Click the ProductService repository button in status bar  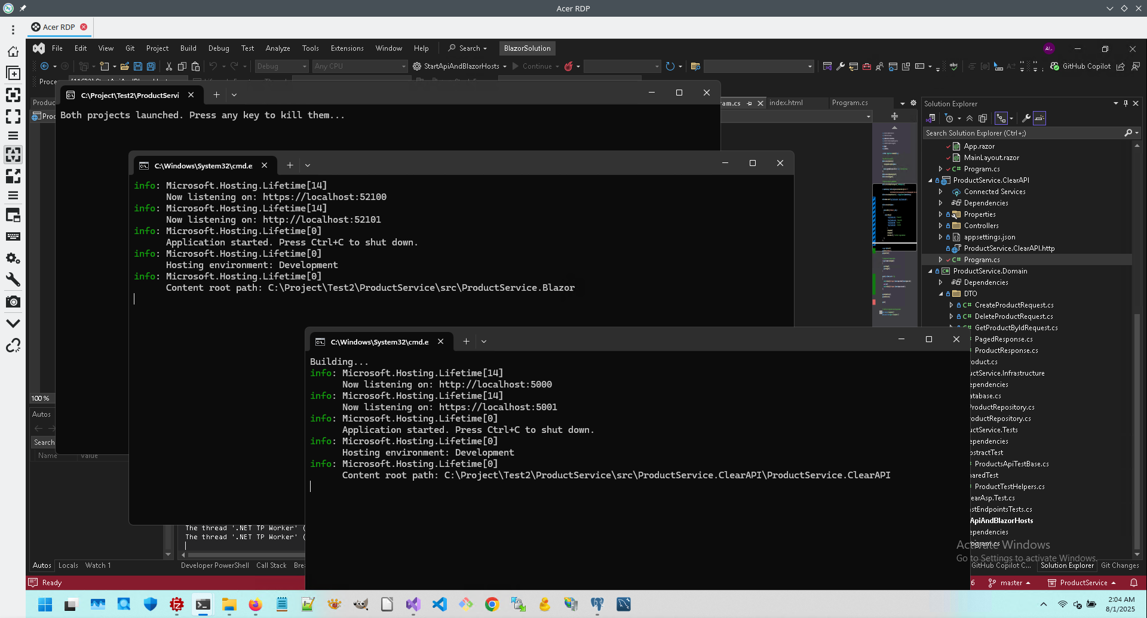click(x=1082, y=583)
